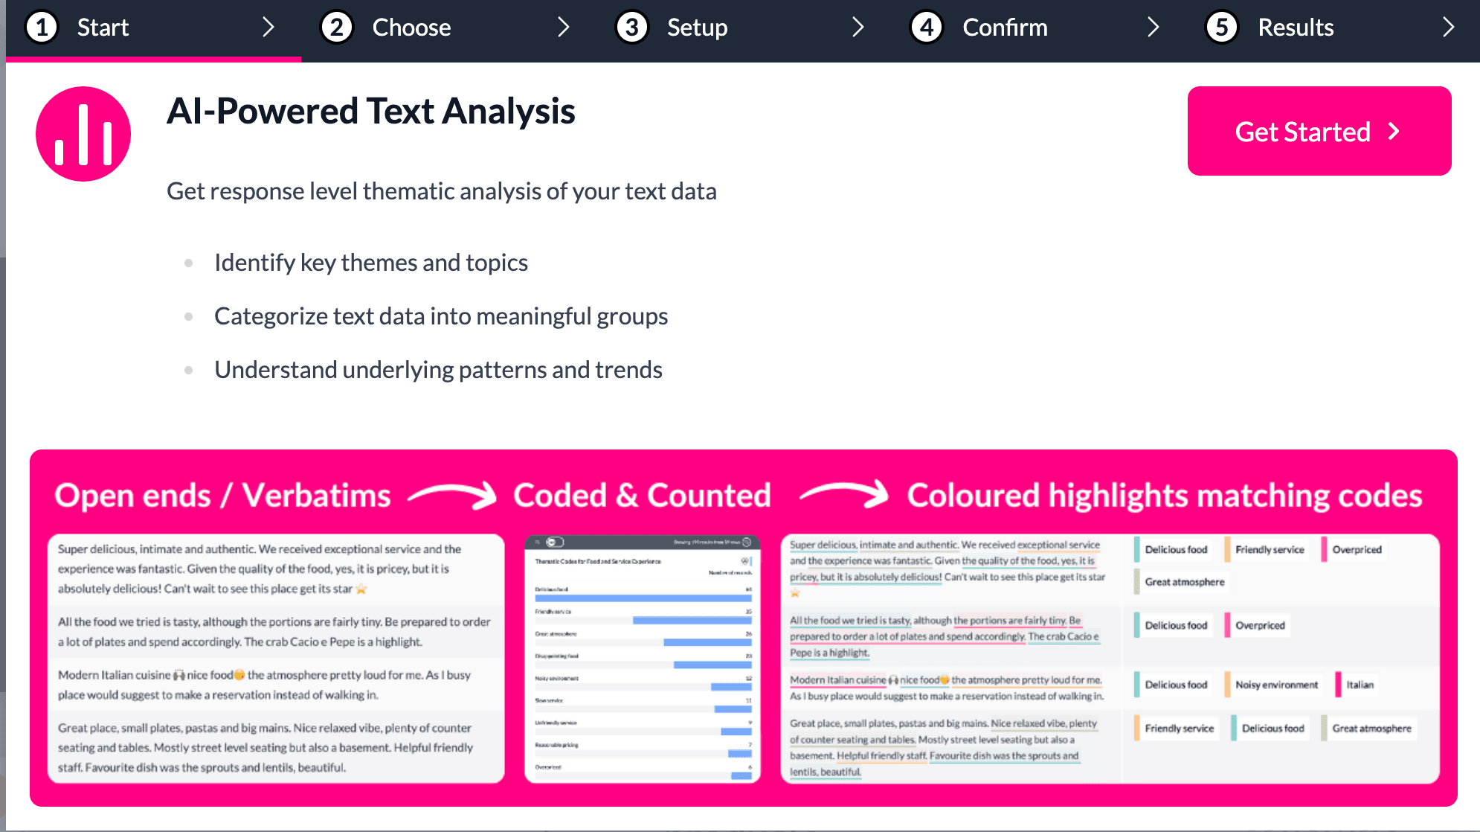
Task: Switch to the Choose step tab
Action: coord(411,28)
